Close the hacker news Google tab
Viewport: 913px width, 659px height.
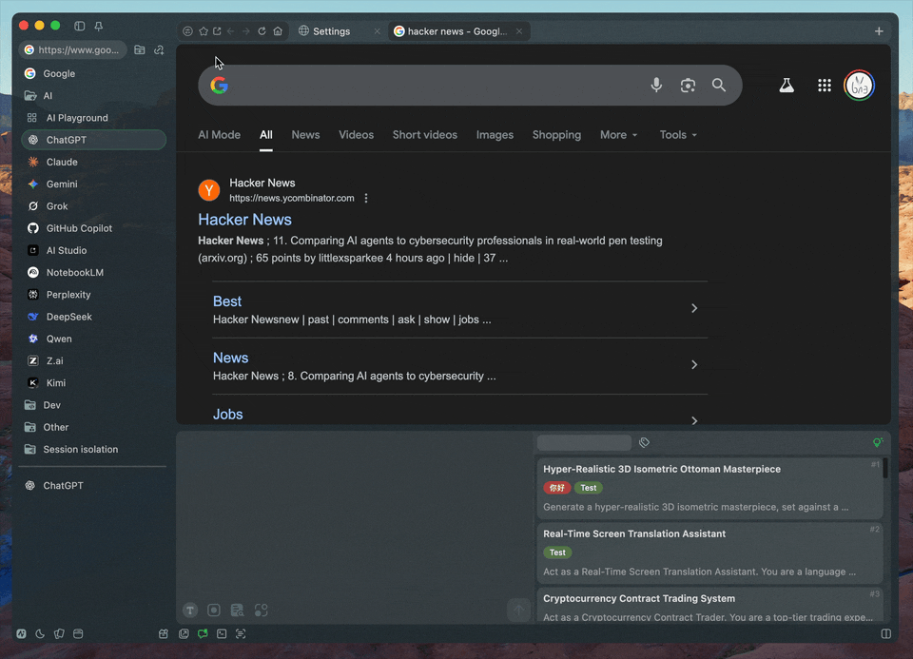[519, 31]
